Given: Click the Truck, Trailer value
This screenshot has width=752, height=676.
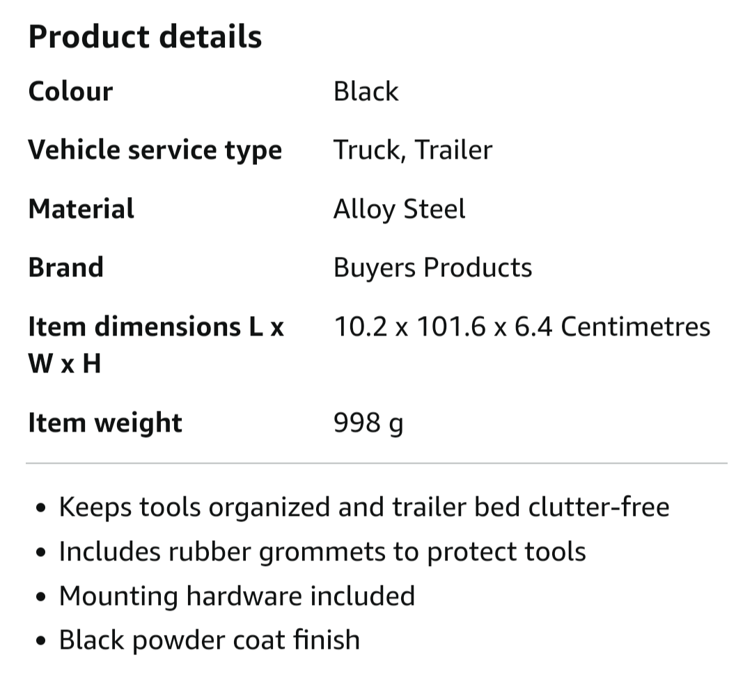Looking at the screenshot, I should 413,150.
